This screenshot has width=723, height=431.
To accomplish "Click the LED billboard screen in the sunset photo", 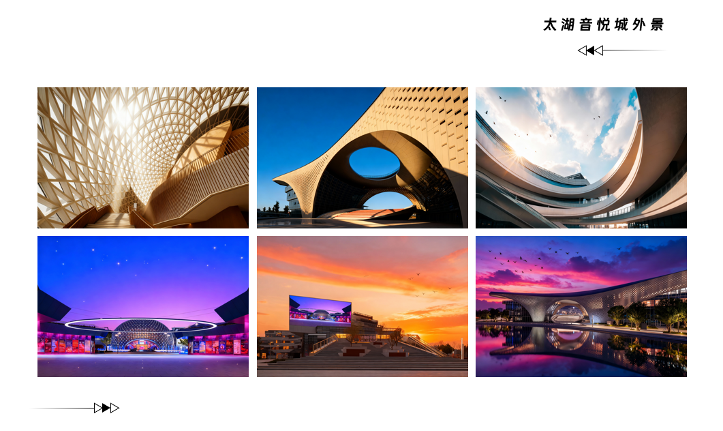I will point(320,309).
